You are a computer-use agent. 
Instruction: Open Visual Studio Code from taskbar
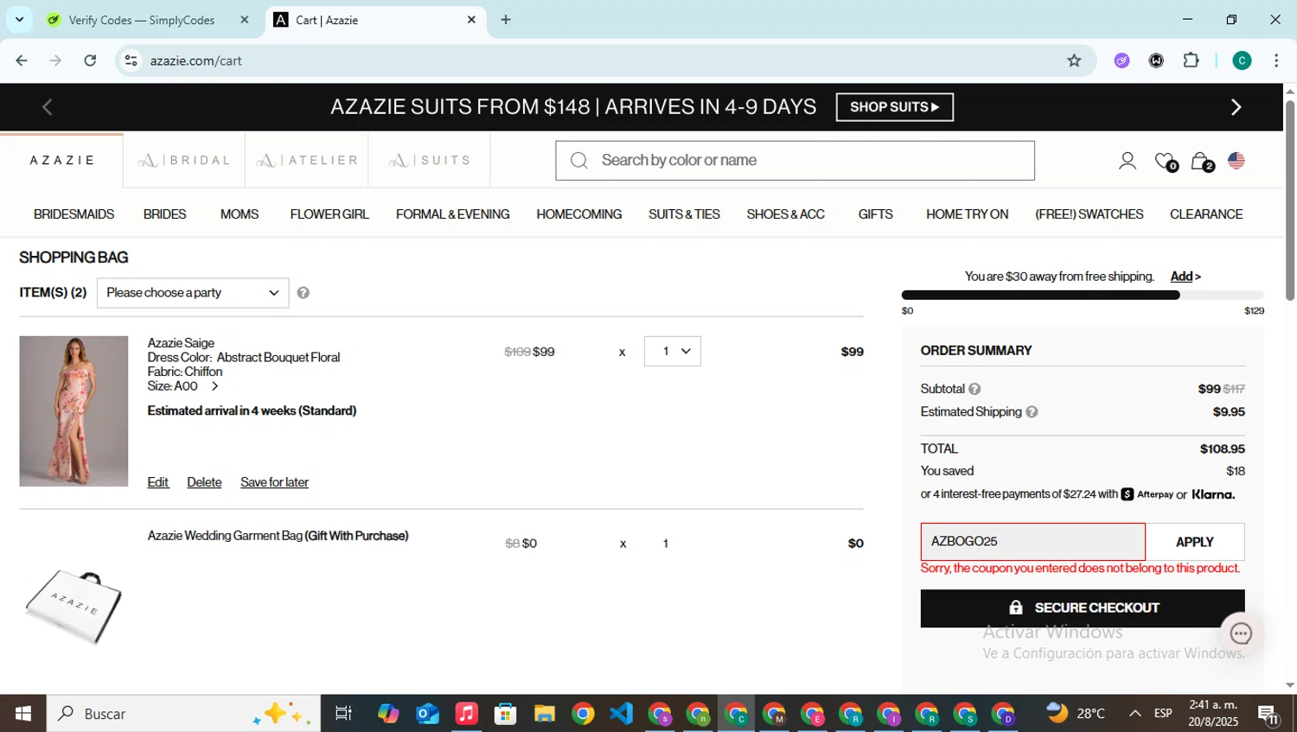point(622,714)
